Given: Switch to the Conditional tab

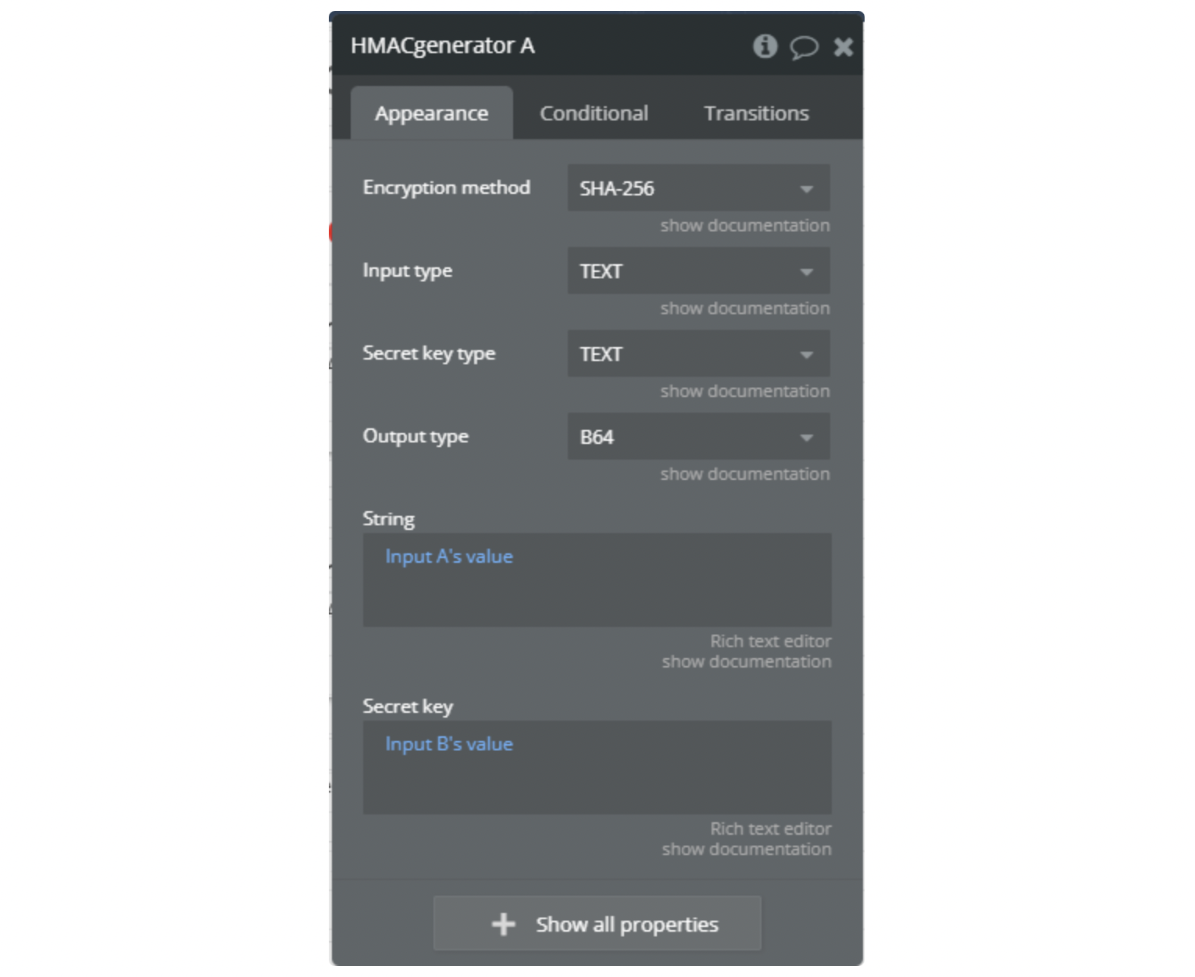Looking at the screenshot, I should tap(594, 113).
